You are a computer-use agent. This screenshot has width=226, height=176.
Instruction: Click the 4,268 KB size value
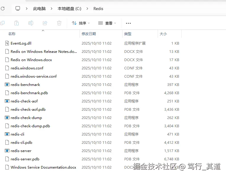tap(172, 93)
